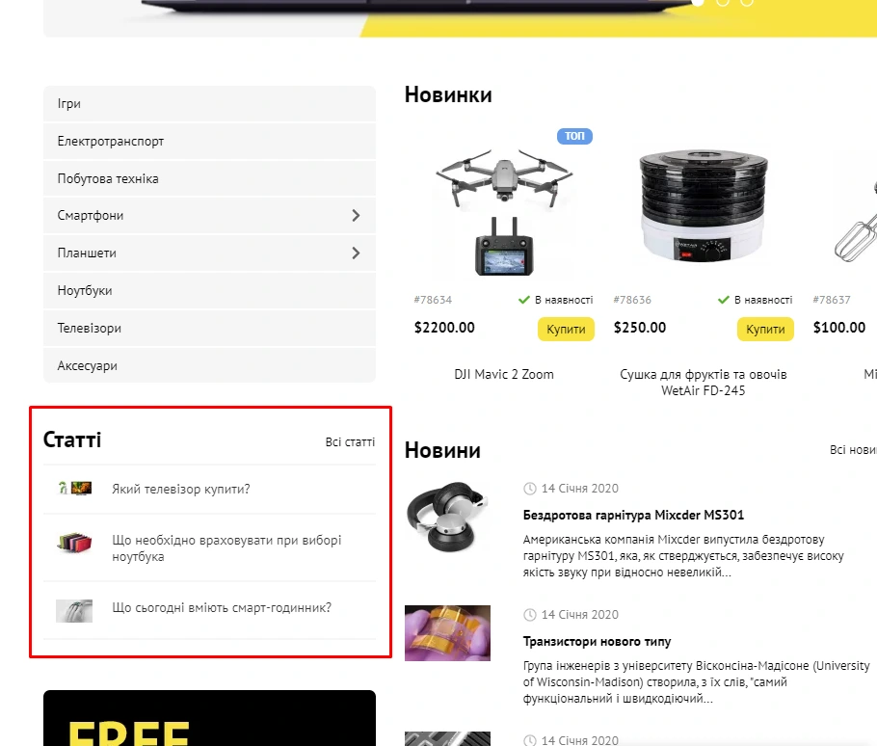Image resolution: width=877 pixels, height=746 pixels.
Task: Click the laptop article thumbnail
Action: 74,543
